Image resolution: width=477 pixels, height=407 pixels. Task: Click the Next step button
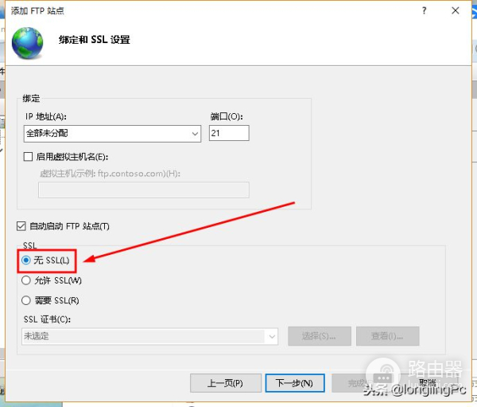click(x=294, y=383)
